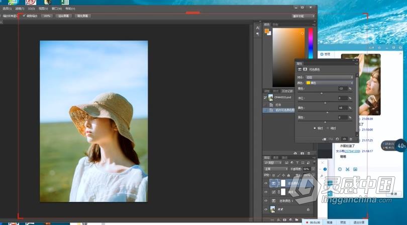
Task: Click the clip-to-layer icon in the Properties footer
Action: [x=324, y=139]
